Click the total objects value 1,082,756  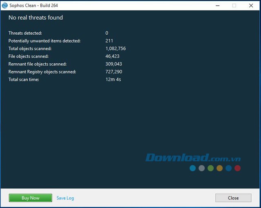tap(115, 49)
